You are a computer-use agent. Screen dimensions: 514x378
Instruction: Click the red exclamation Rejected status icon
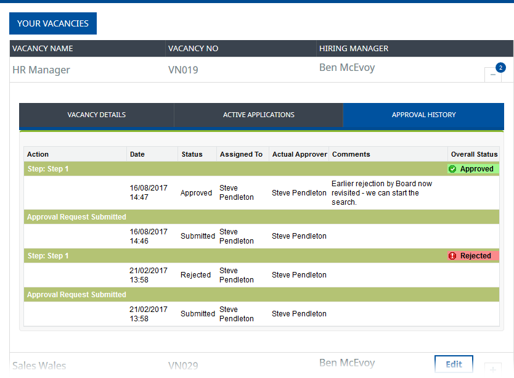coord(452,256)
